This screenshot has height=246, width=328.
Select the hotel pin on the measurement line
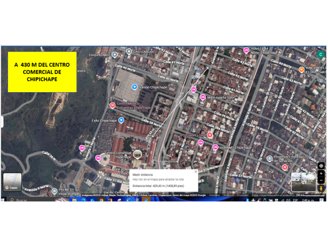point(194,90)
